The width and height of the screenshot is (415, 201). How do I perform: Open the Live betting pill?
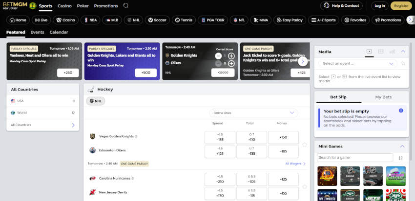coord(41,20)
